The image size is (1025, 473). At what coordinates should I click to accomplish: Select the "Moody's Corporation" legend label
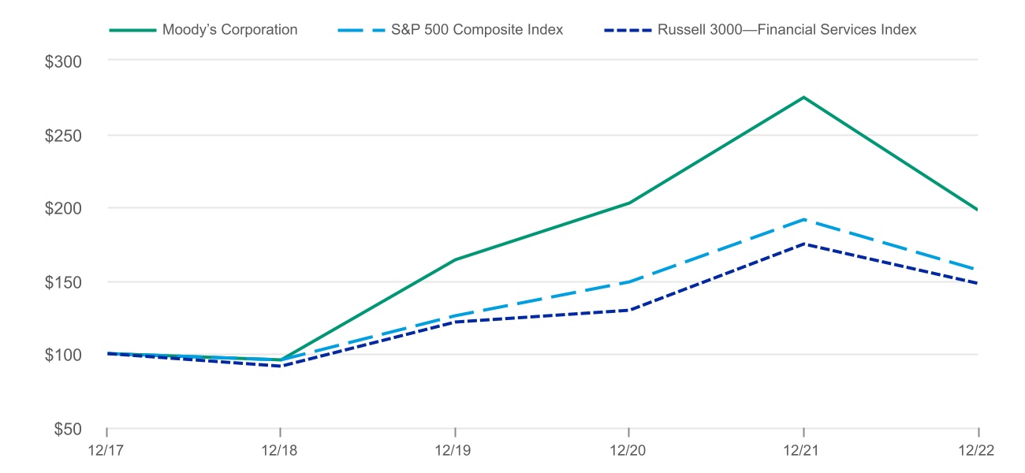(229, 30)
